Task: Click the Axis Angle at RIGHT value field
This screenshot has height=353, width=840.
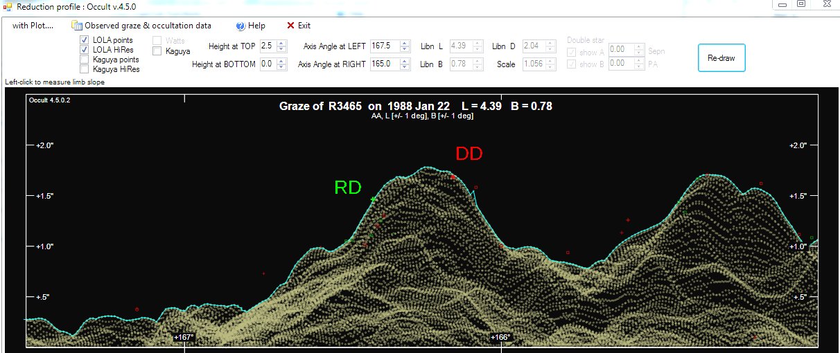Action: 385,64
